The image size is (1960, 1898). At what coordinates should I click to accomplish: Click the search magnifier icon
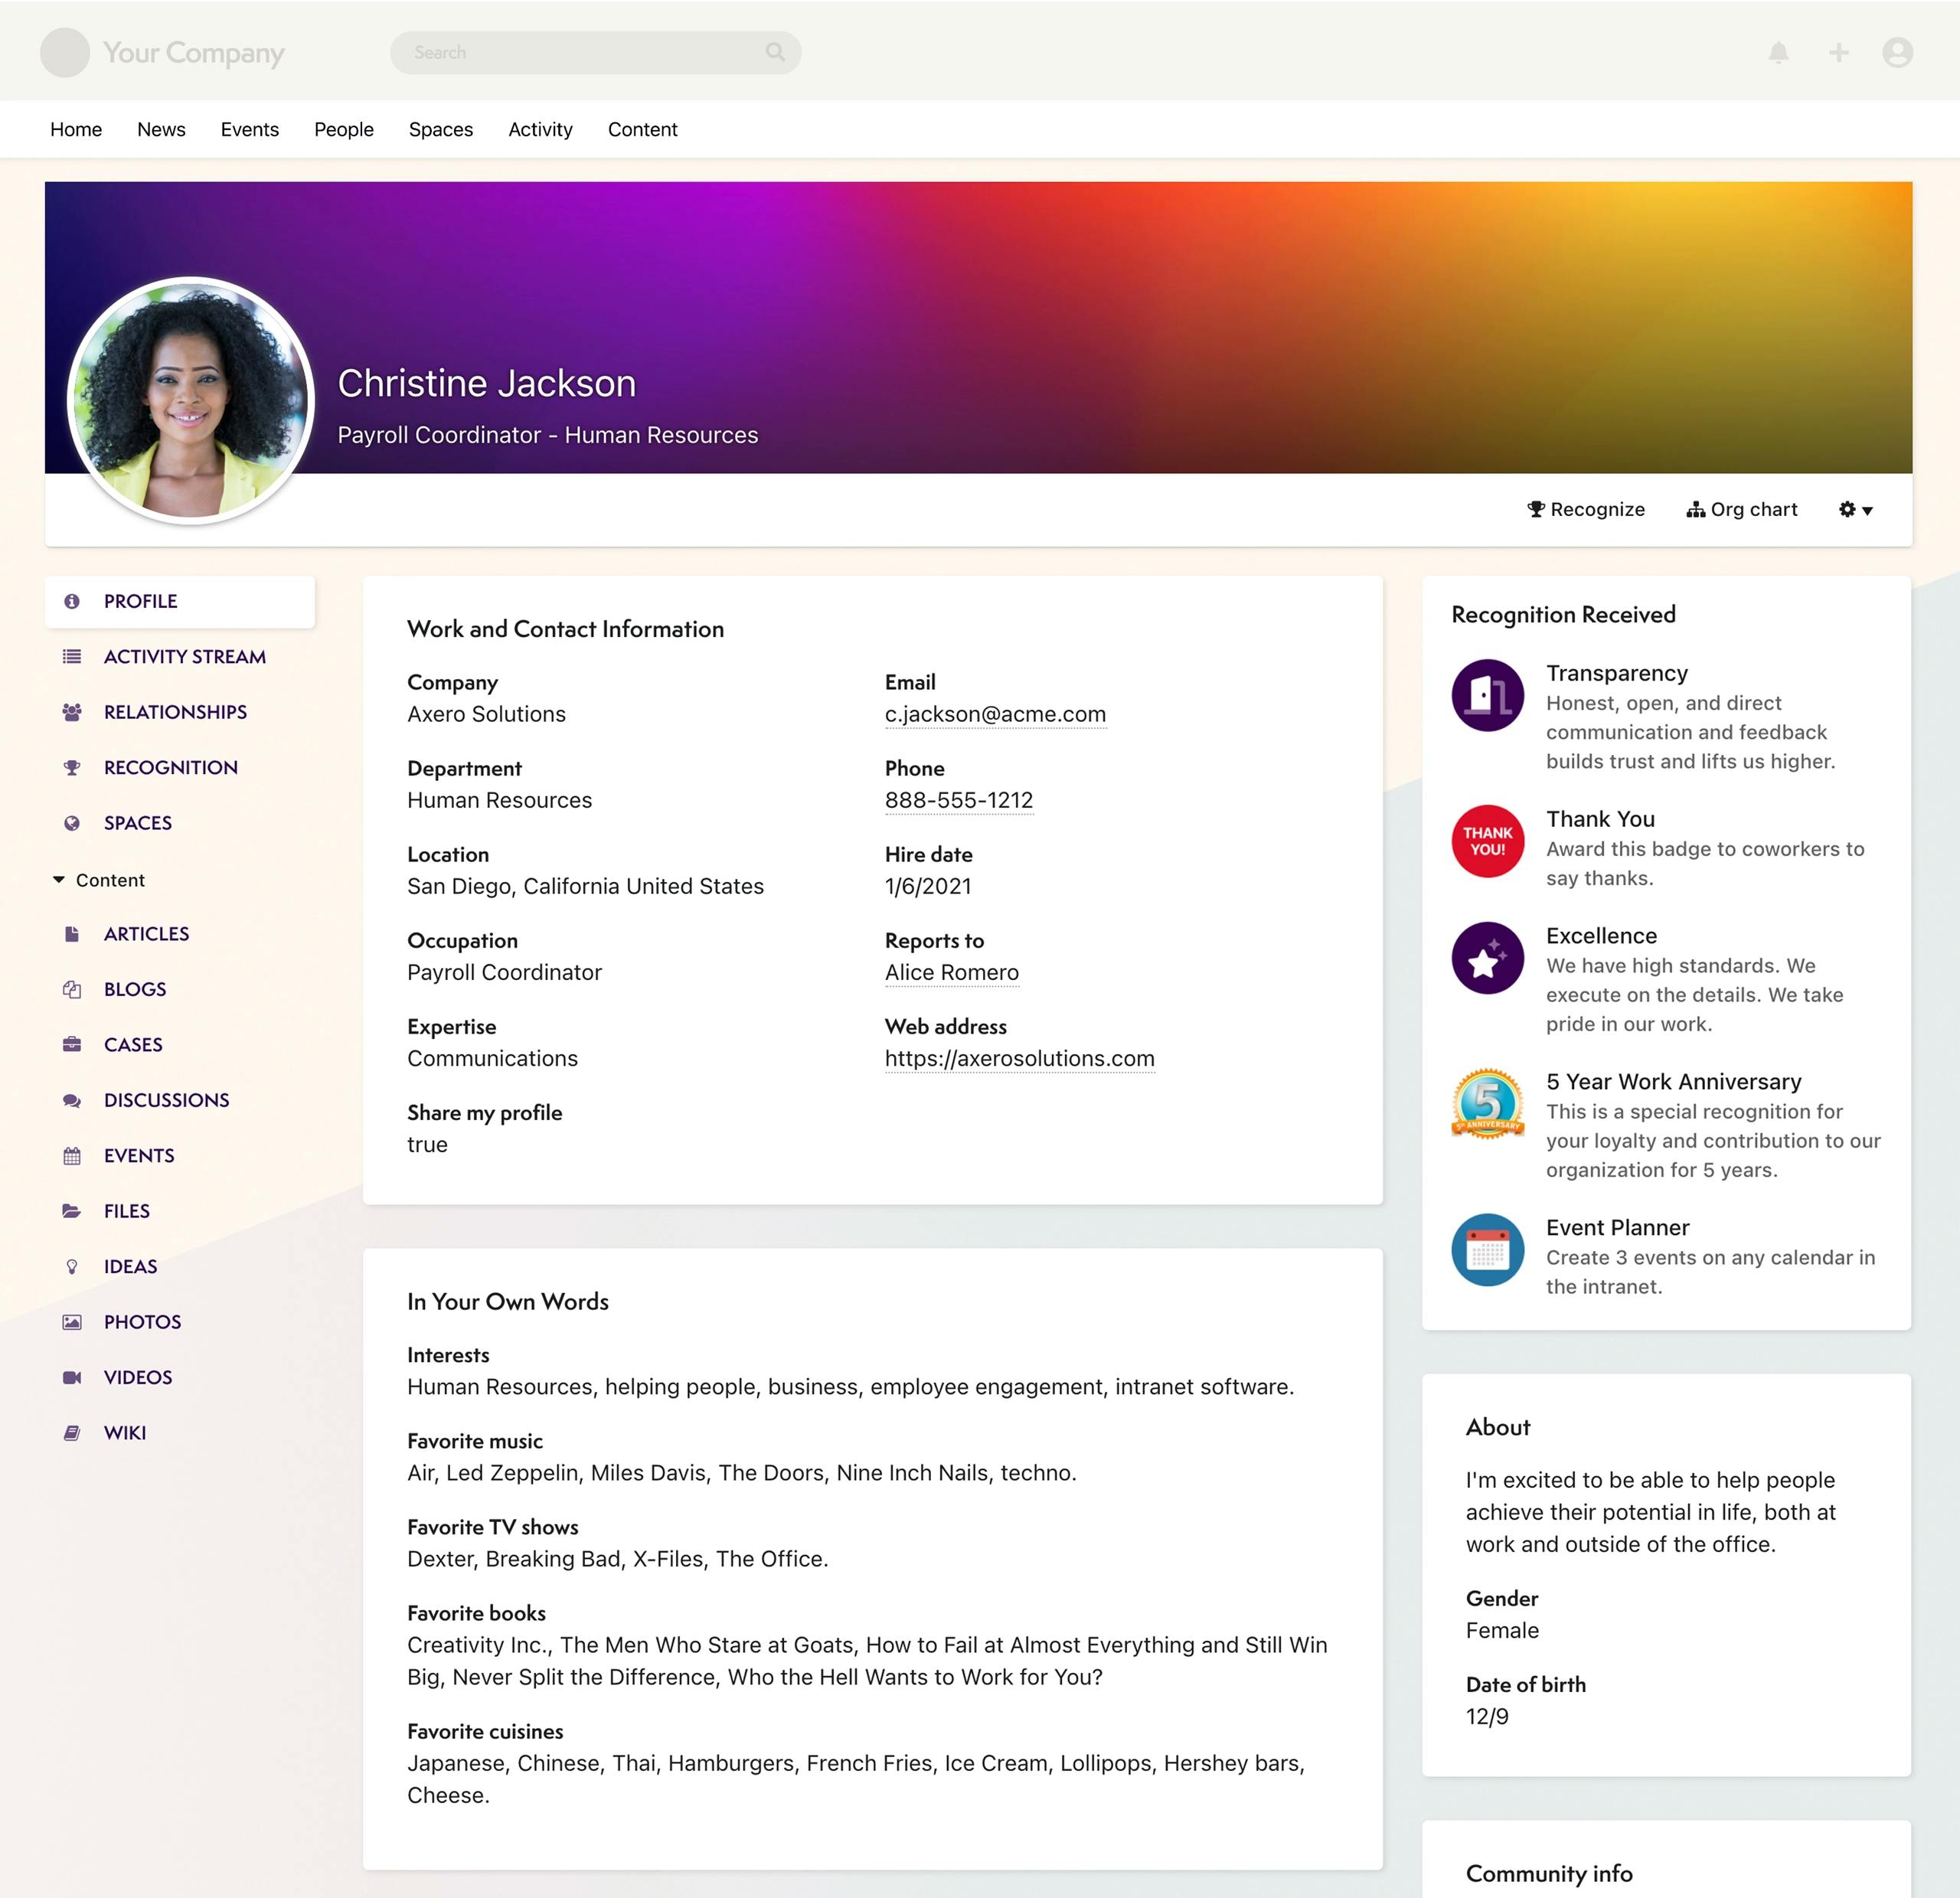click(775, 52)
